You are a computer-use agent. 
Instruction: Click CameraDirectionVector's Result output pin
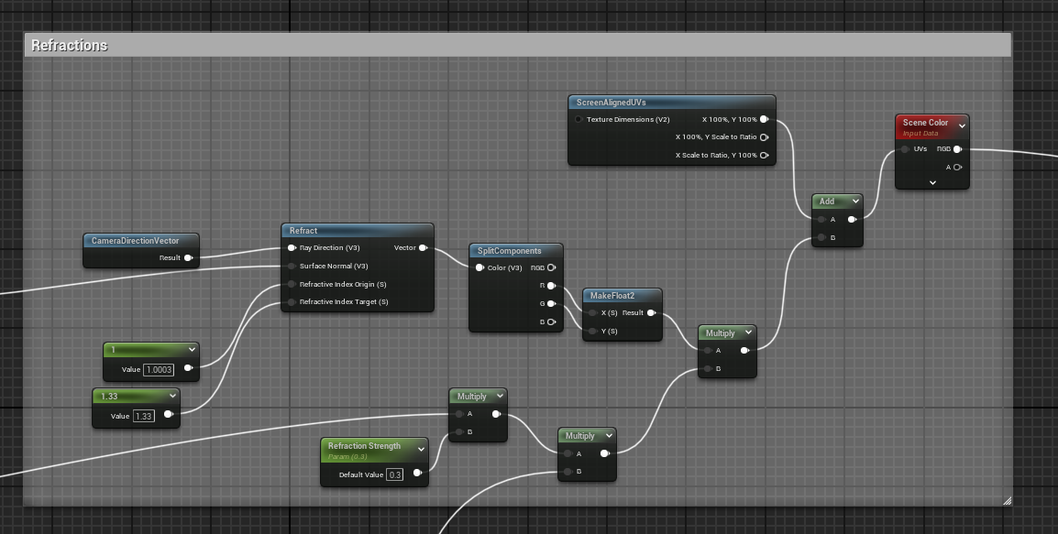(x=188, y=258)
